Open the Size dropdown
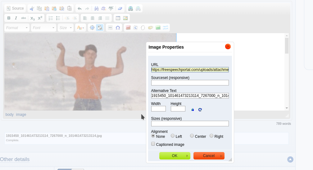 [x=66, y=28]
